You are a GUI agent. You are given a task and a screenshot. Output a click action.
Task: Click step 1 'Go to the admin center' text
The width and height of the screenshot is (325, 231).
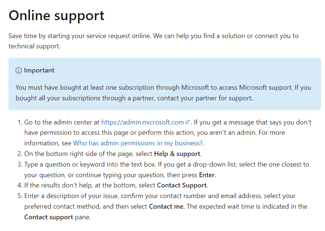[x=62, y=122]
